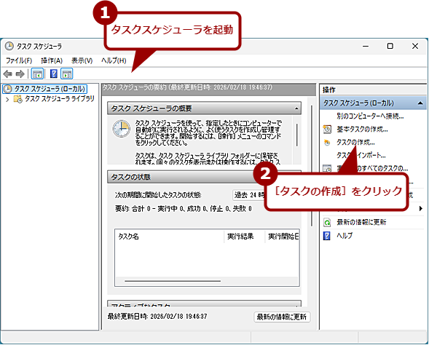This screenshot has width=429, height=345.
Task: Click the 要約: 合計 0 summary text
Action: click(183, 209)
